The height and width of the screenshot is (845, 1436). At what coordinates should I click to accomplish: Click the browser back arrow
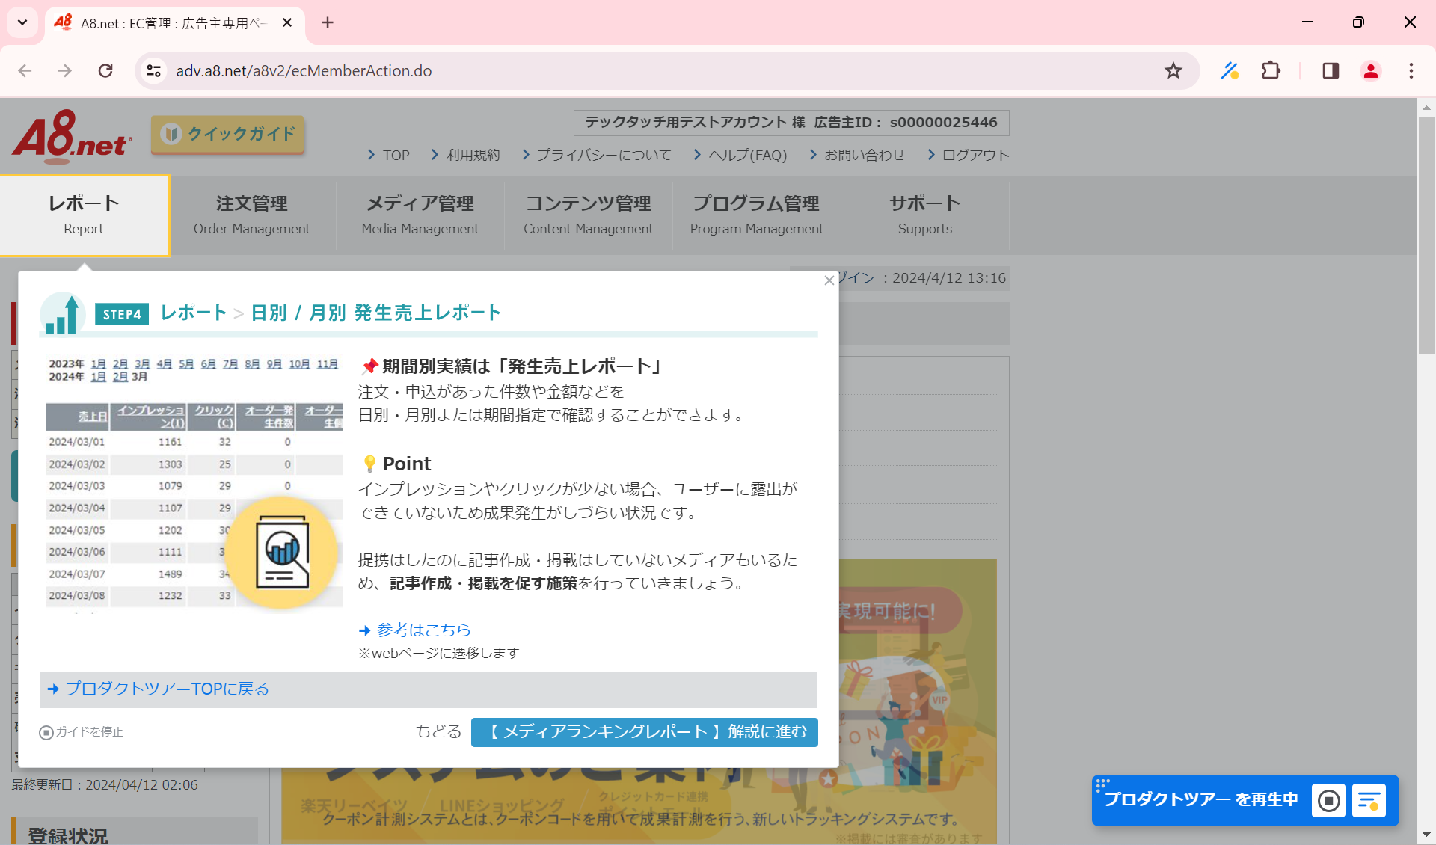(25, 70)
